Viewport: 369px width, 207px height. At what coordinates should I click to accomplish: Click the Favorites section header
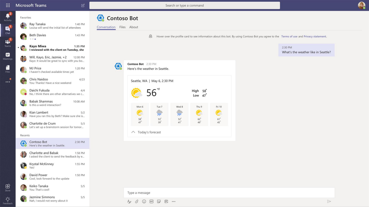pos(25,18)
